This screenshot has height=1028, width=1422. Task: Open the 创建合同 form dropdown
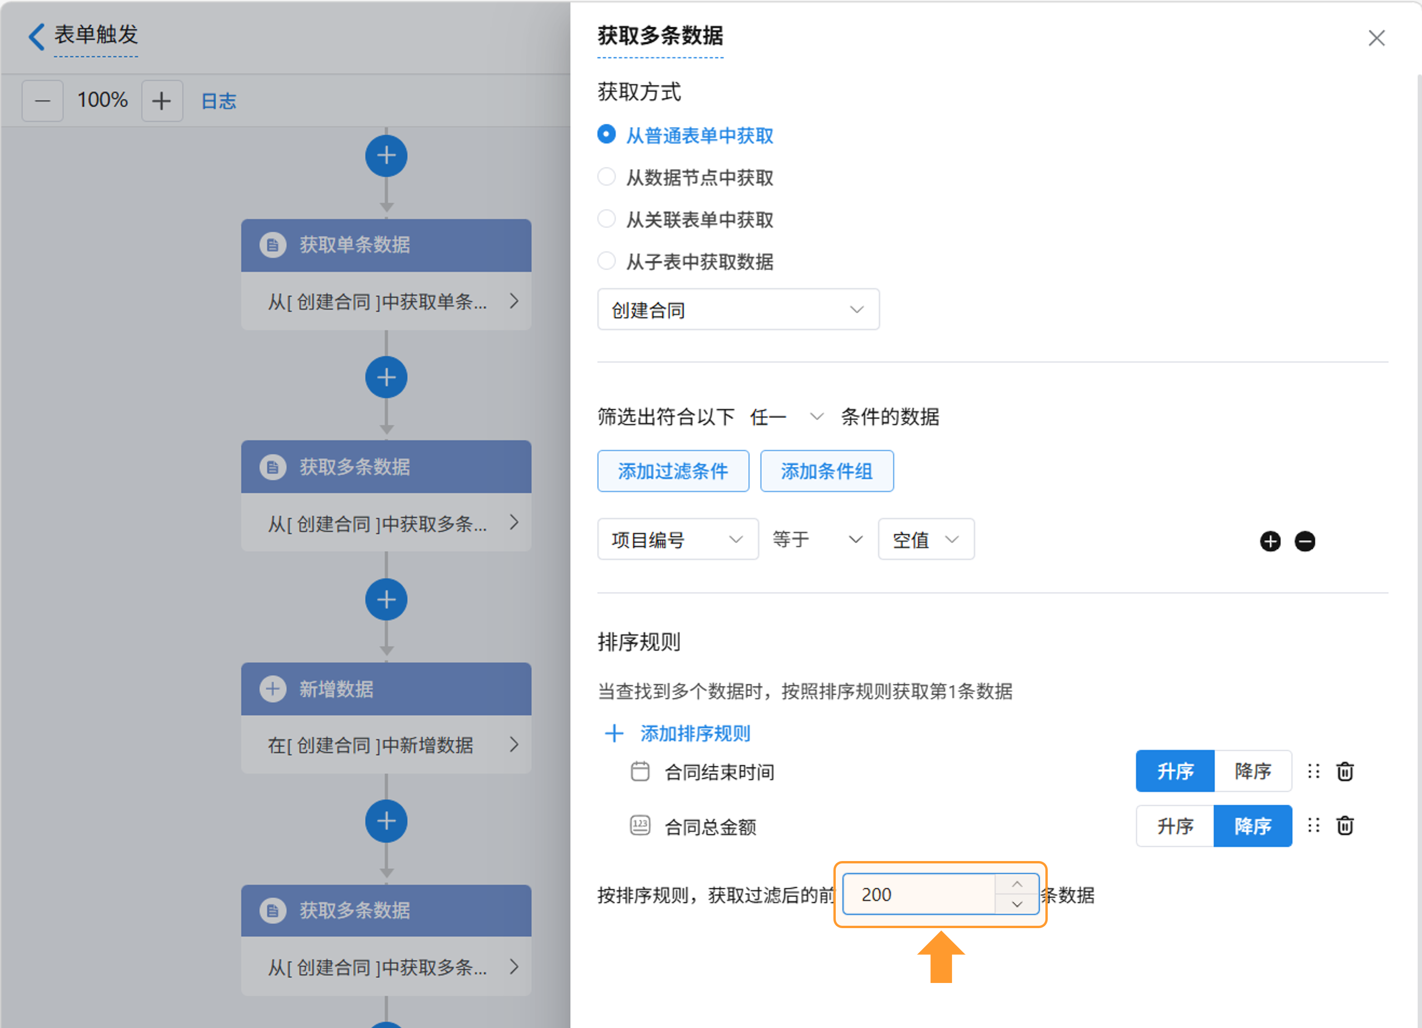pyautogui.click(x=738, y=310)
